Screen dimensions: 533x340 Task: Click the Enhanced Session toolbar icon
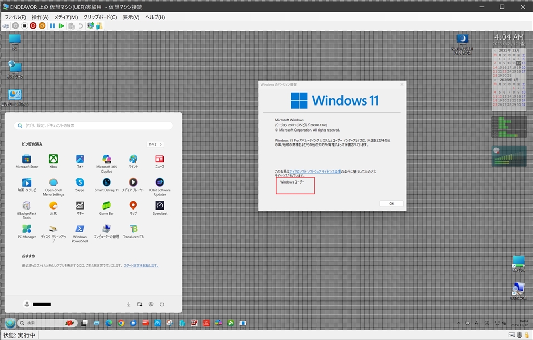91,26
